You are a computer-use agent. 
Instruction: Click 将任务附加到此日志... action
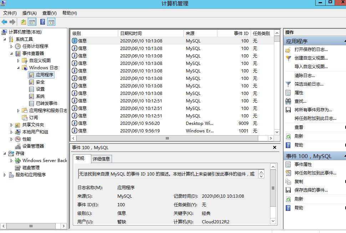(x=315, y=118)
